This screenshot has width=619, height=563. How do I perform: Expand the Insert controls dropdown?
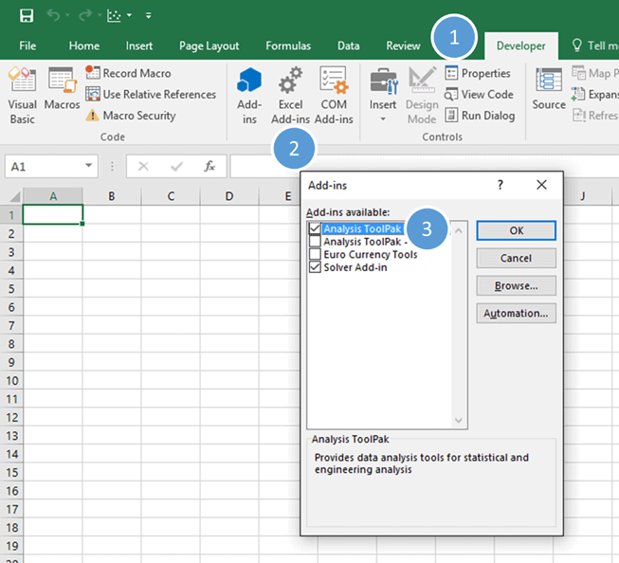[383, 119]
